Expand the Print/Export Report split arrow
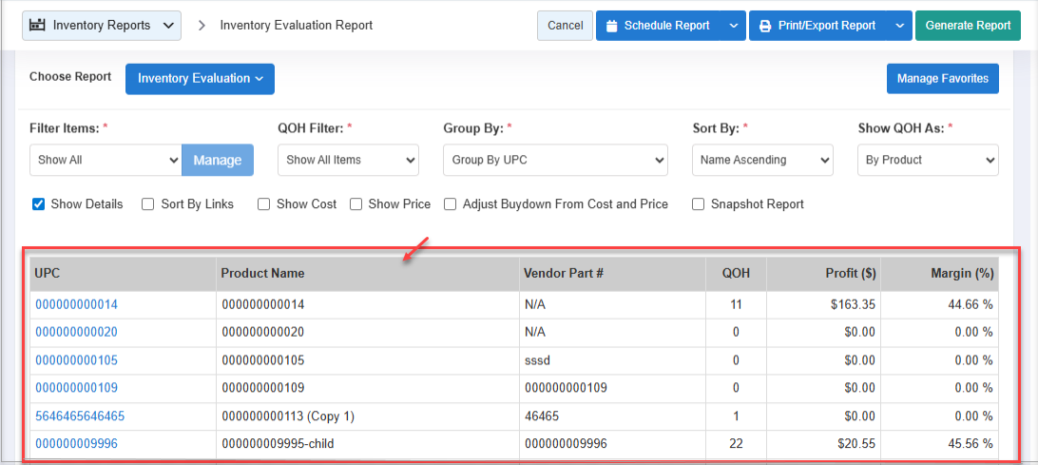This screenshot has width=1038, height=465. 899,26
